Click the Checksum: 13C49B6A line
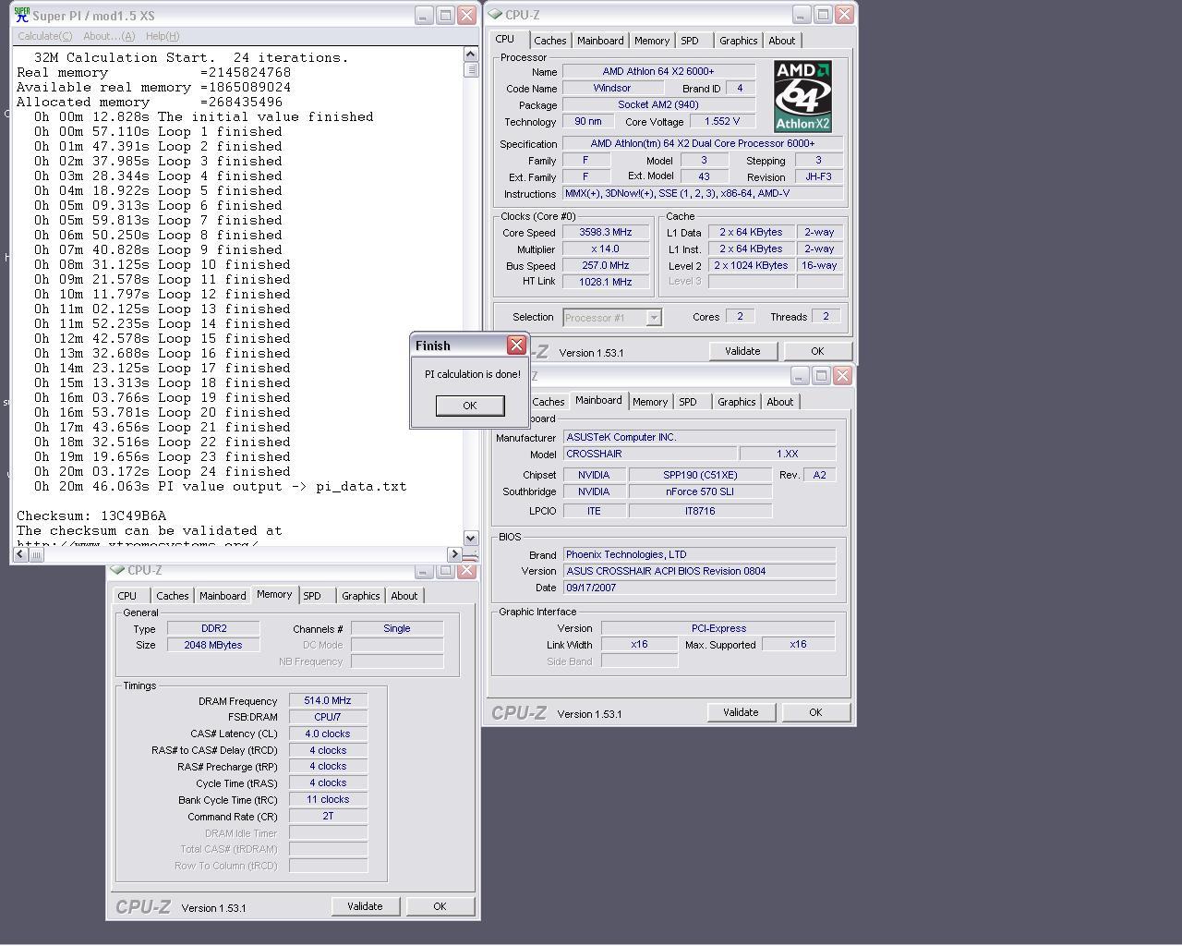1182x946 pixels. click(91, 516)
